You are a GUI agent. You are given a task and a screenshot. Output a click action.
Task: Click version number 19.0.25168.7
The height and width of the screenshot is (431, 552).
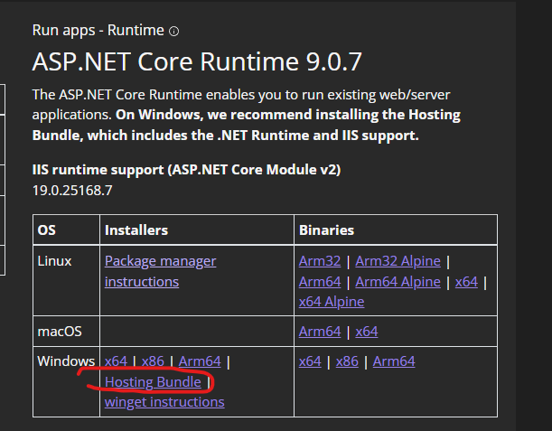(x=72, y=191)
